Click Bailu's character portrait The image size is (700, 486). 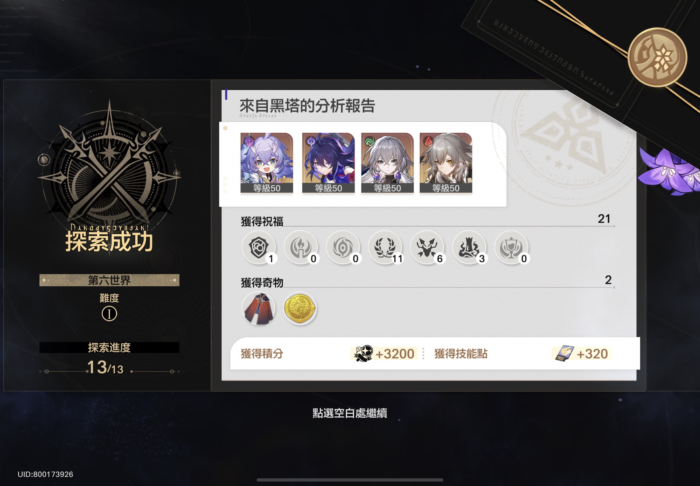pyautogui.click(x=267, y=163)
